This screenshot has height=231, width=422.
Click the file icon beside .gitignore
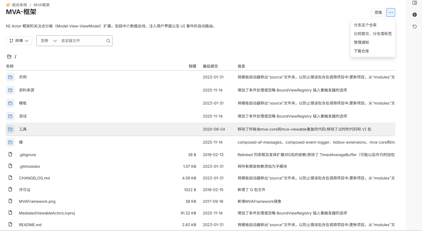click(x=10, y=154)
